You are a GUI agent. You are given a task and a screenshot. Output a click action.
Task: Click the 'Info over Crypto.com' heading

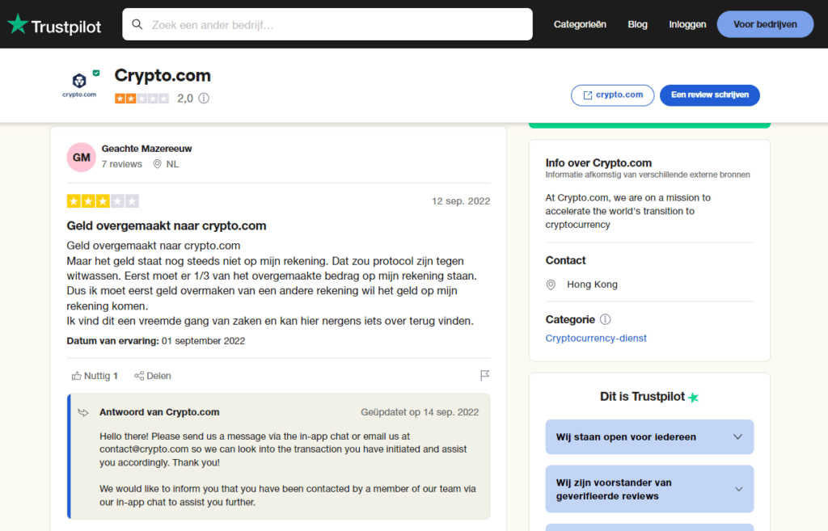(598, 163)
